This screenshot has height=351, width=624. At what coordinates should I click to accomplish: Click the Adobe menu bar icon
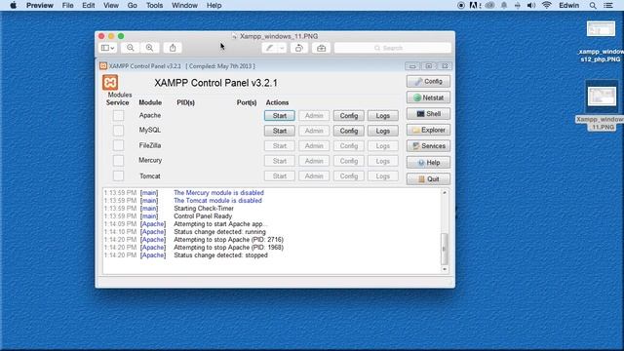click(475, 5)
